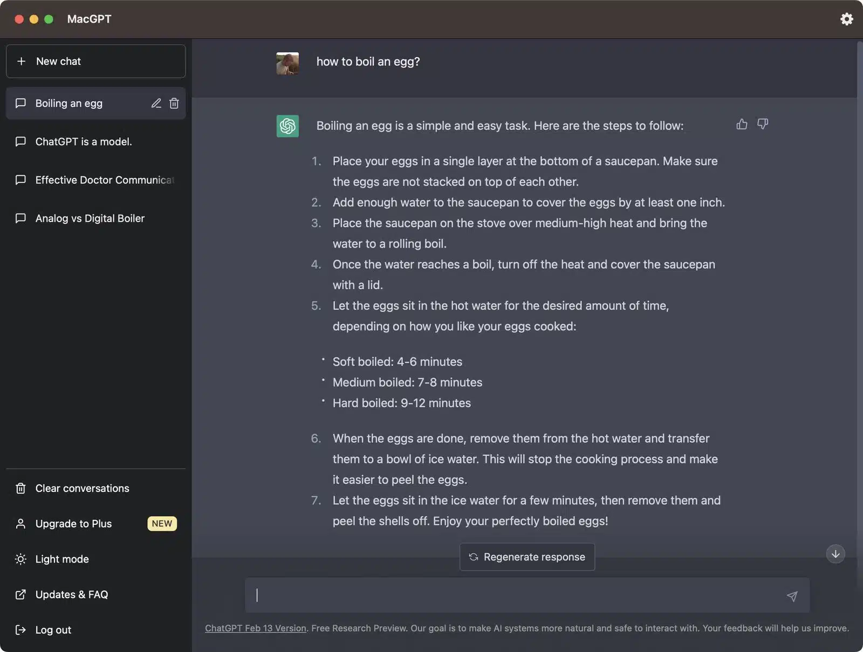Select the Clear conversations trash icon
The width and height of the screenshot is (863, 652).
click(x=20, y=488)
